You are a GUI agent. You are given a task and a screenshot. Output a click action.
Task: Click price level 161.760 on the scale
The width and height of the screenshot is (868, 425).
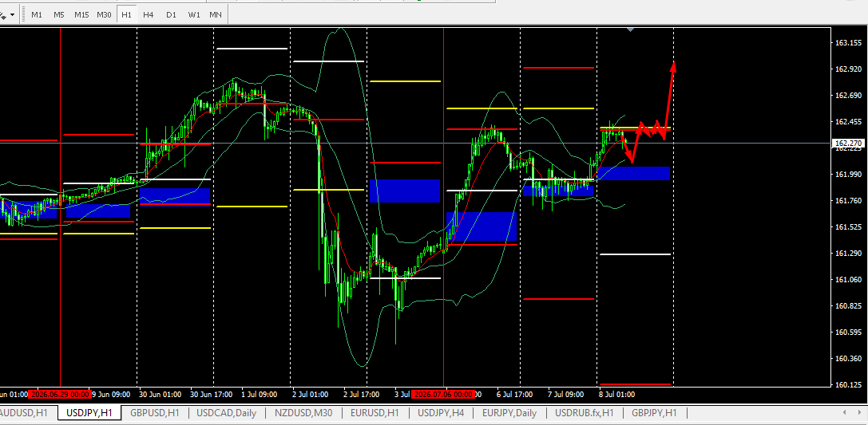pyautogui.click(x=847, y=201)
